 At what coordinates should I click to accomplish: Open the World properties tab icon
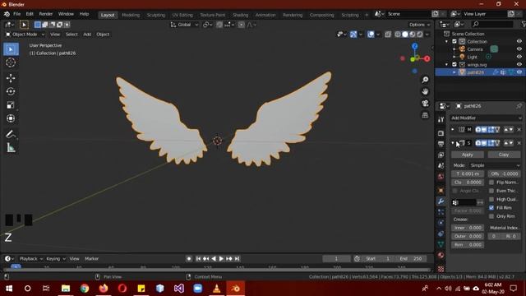coord(441,177)
